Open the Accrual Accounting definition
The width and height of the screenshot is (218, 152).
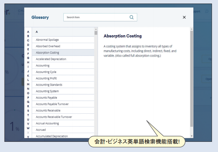pos(47,123)
